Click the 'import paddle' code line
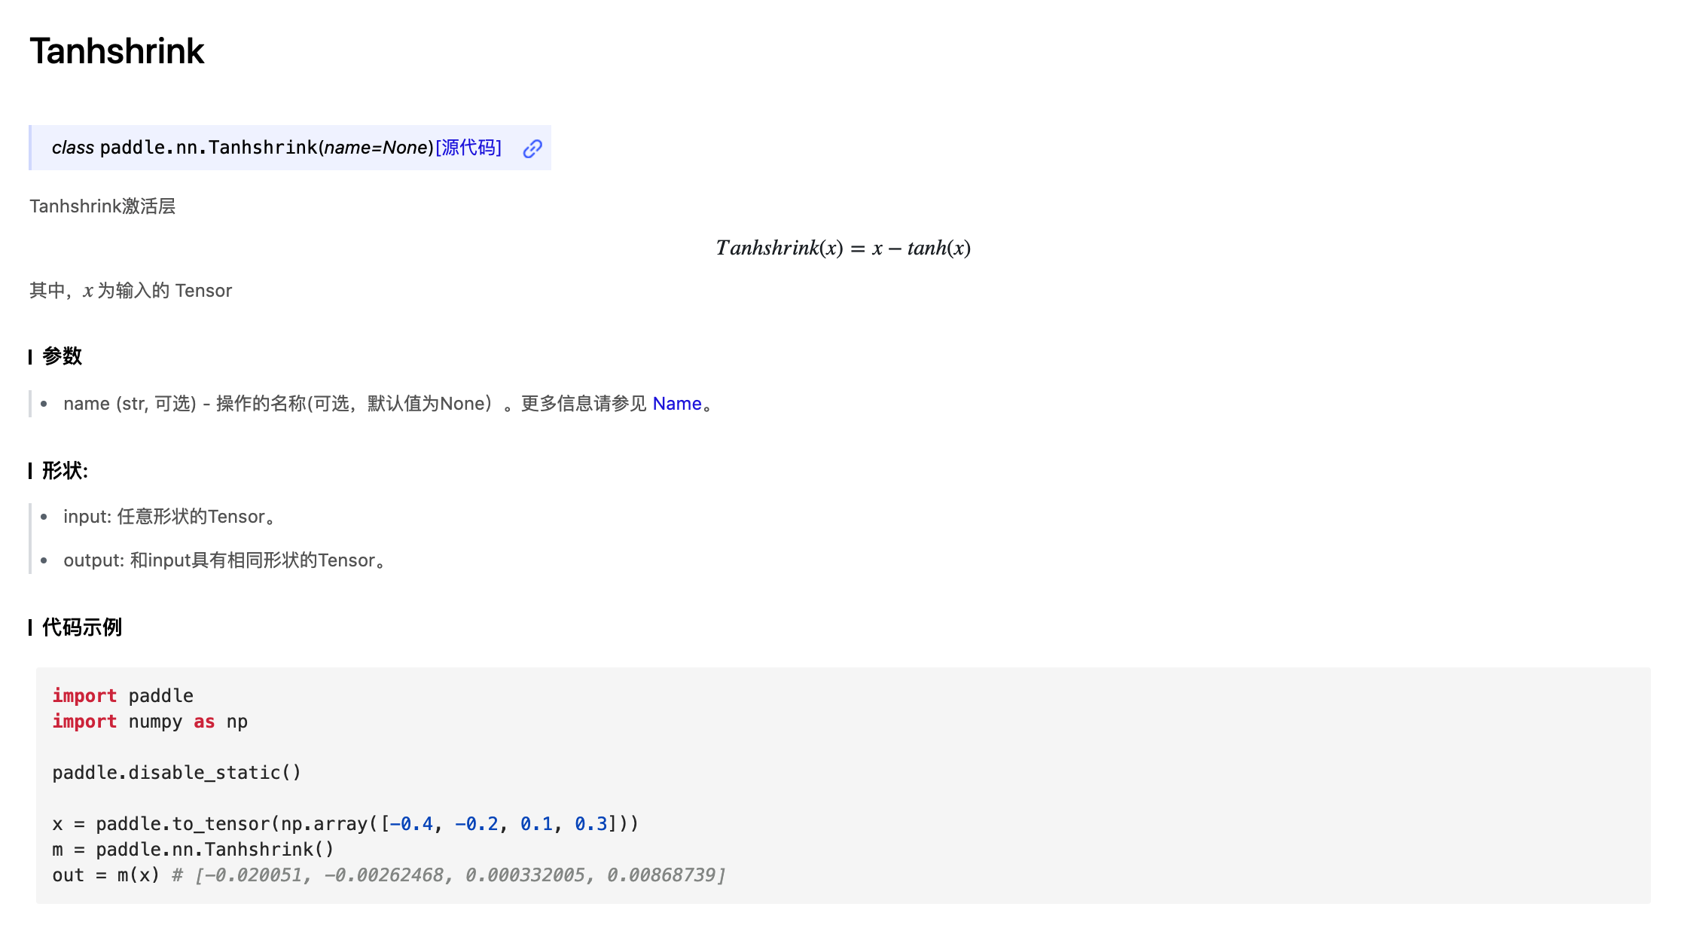 pyautogui.click(x=123, y=696)
